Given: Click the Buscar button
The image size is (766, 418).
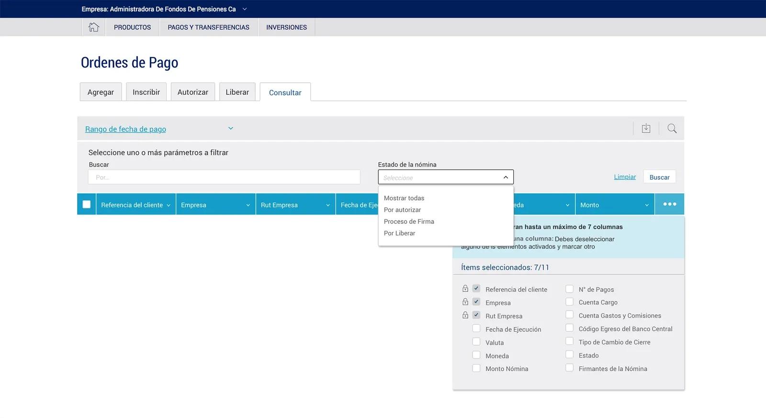Looking at the screenshot, I should click(x=659, y=177).
